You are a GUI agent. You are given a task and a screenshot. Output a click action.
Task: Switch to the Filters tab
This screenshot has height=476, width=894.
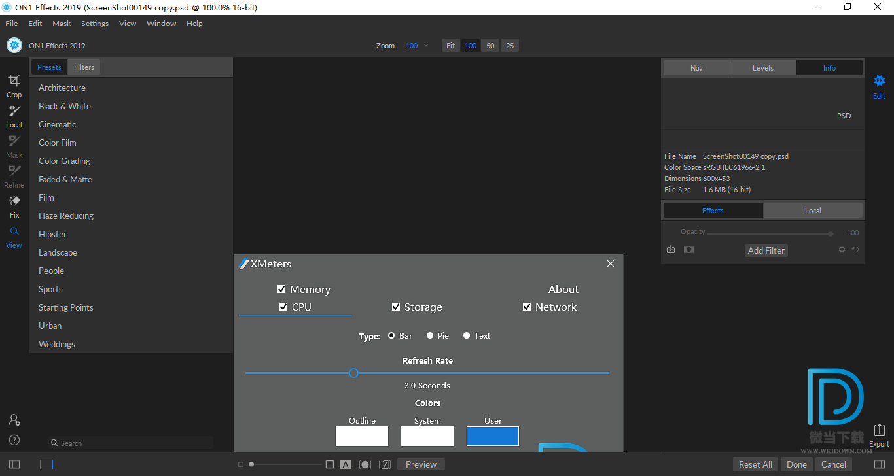(84, 67)
